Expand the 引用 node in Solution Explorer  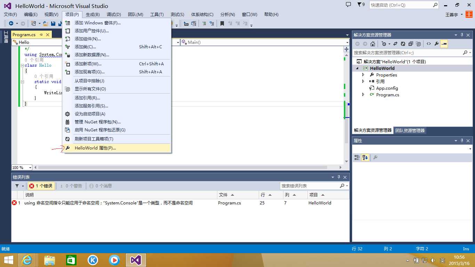tap(363, 81)
